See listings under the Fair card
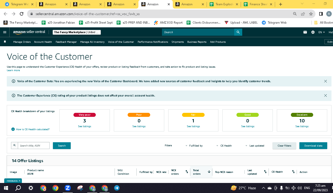This screenshot has width=333, height=193. [x=193, y=126]
